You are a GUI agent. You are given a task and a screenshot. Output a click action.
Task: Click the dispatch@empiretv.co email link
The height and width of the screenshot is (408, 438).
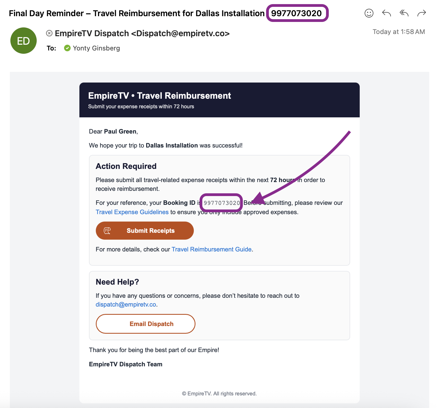tap(126, 304)
